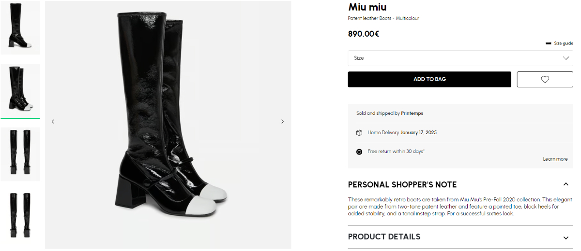Open the Size guide text link
The width and height of the screenshot is (581, 251).
click(x=564, y=43)
